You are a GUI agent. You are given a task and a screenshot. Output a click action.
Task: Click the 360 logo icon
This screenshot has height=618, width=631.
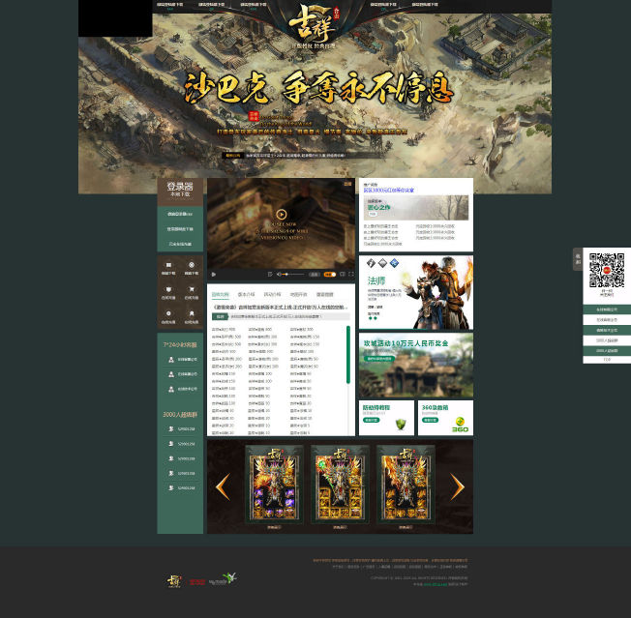tap(460, 425)
